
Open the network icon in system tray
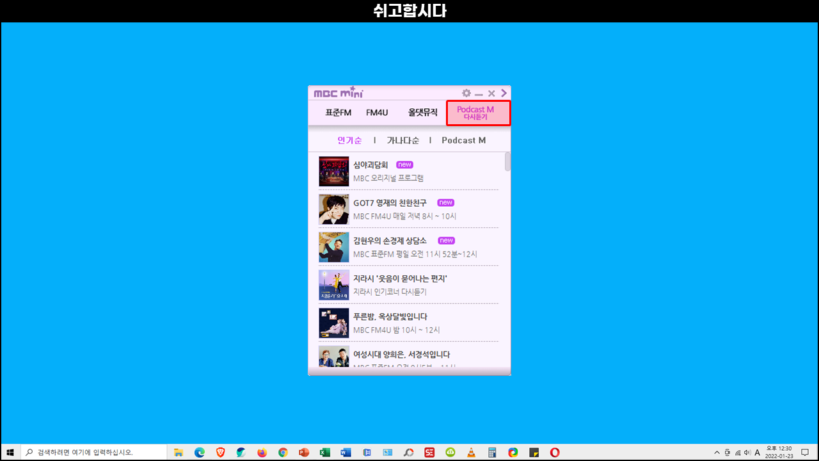[737, 452]
